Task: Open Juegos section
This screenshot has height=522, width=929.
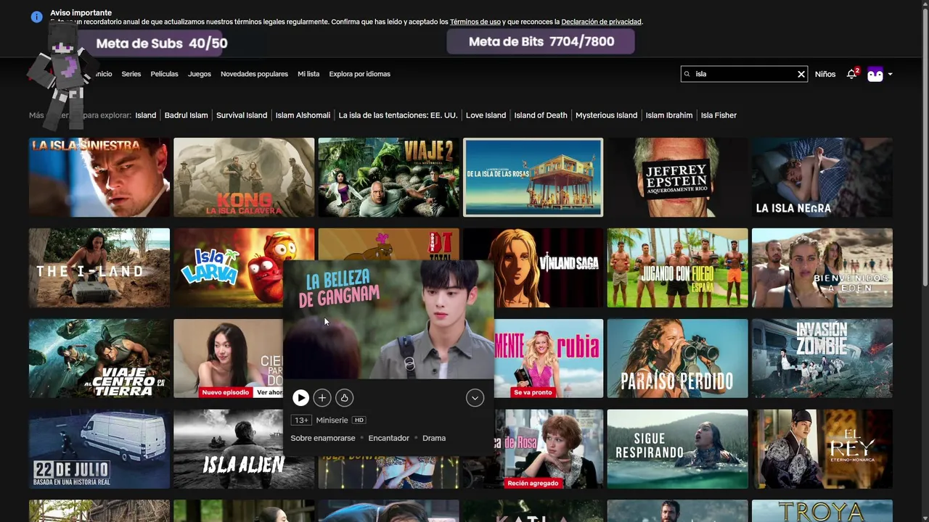Action: 200,74
